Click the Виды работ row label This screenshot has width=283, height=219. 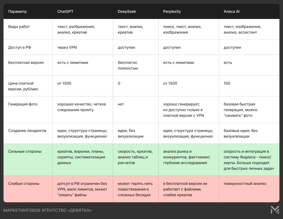coord(19,27)
